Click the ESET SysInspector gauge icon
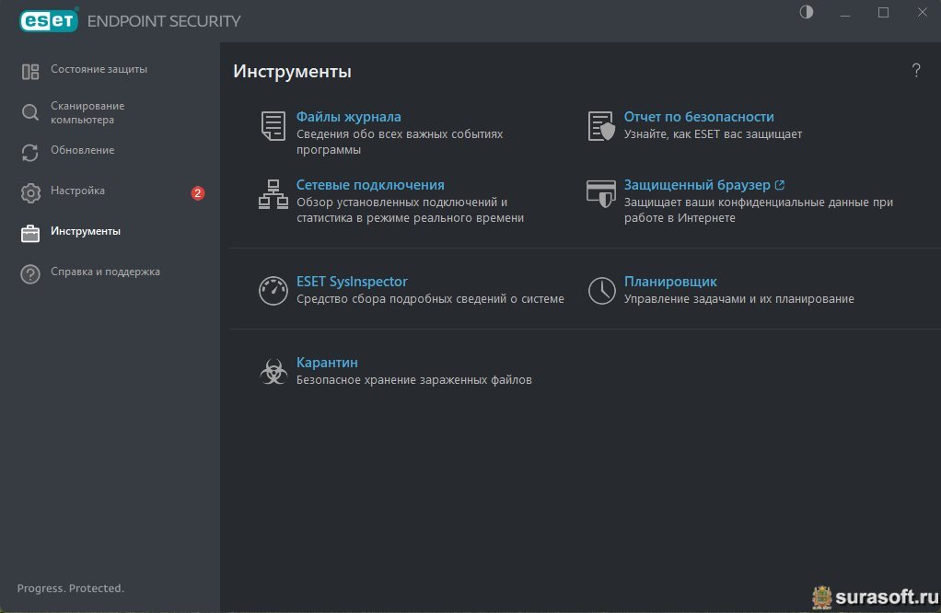941x613 pixels. [x=273, y=291]
